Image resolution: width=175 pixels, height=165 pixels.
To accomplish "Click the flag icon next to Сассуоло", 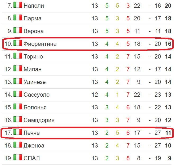I will point(18,94).
